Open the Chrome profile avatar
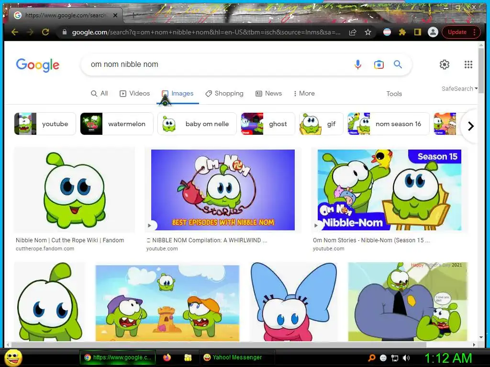490x367 pixels. (x=433, y=32)
